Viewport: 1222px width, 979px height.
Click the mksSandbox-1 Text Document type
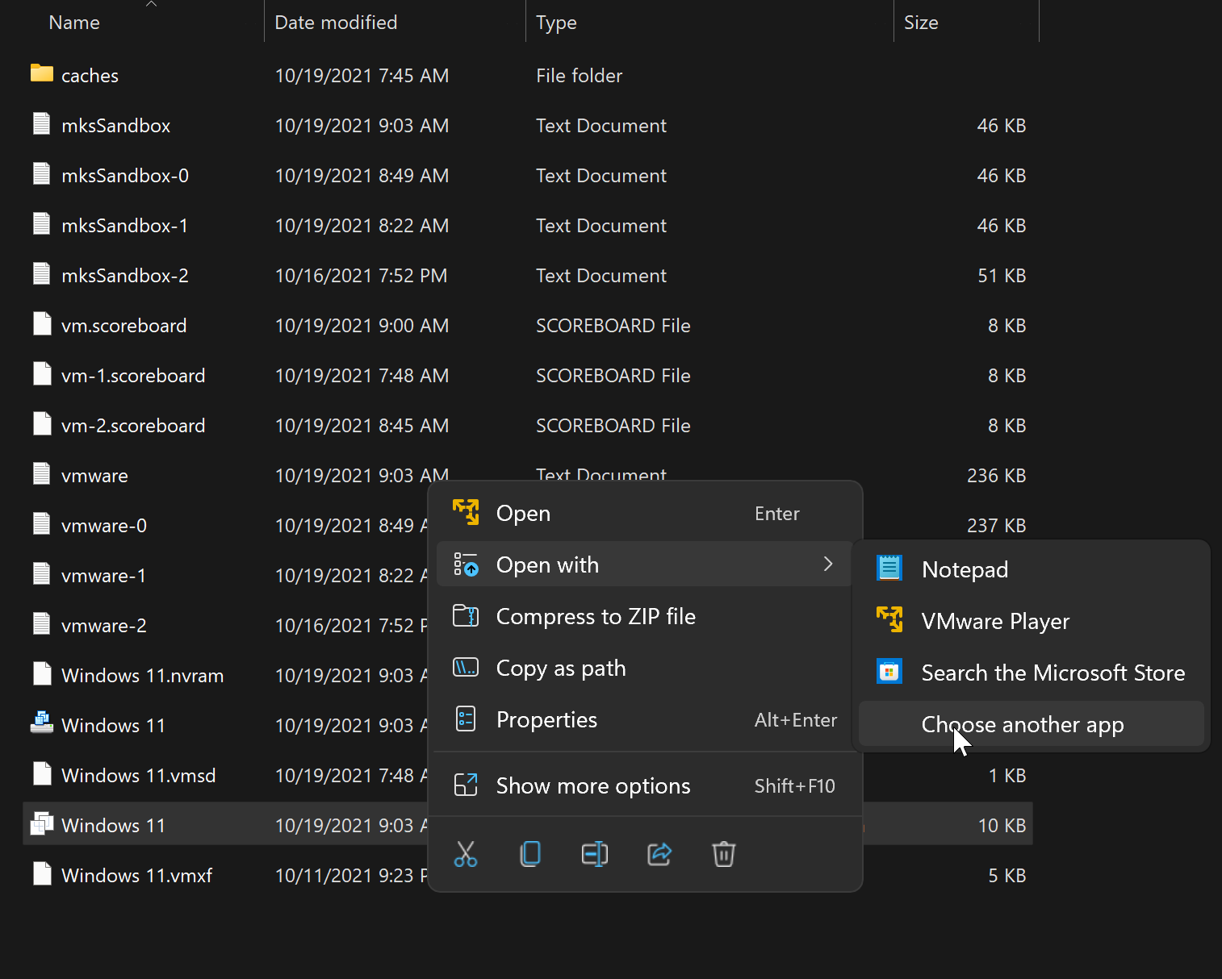coord(601,226)
